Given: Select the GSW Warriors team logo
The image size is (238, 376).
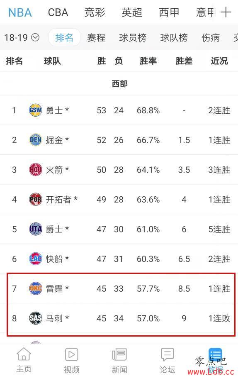Looking at the screenshot, I should [36, 110].
